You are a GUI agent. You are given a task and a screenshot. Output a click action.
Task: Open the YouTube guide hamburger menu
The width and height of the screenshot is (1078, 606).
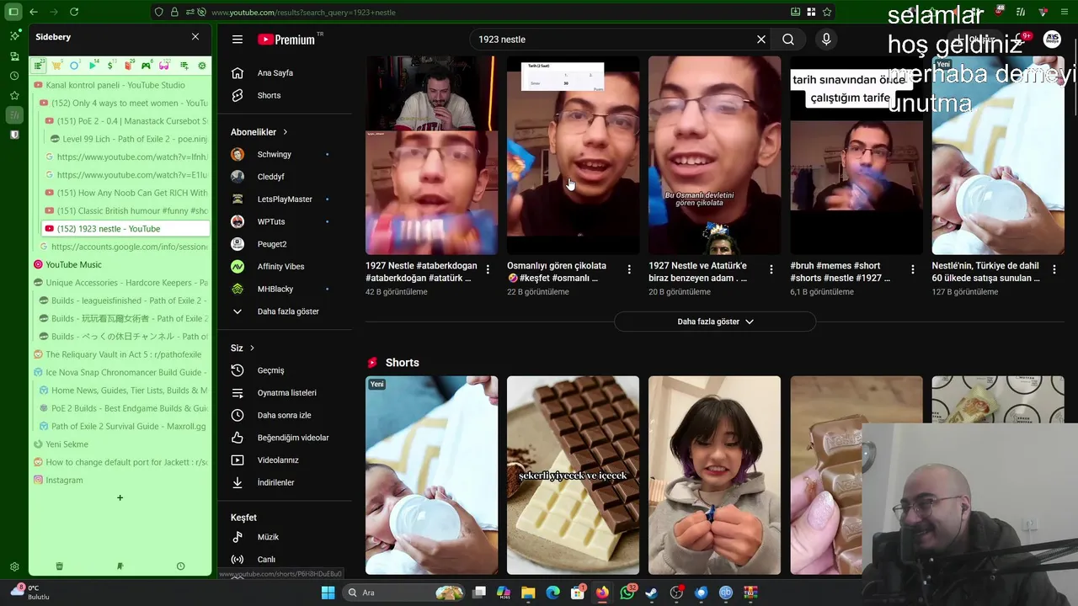[237, 40]
